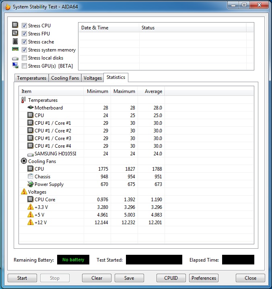Click the monitor icon beside Stress GPU(s)
The height and width of the screenshot is (289, 272).
click(15, 66)
